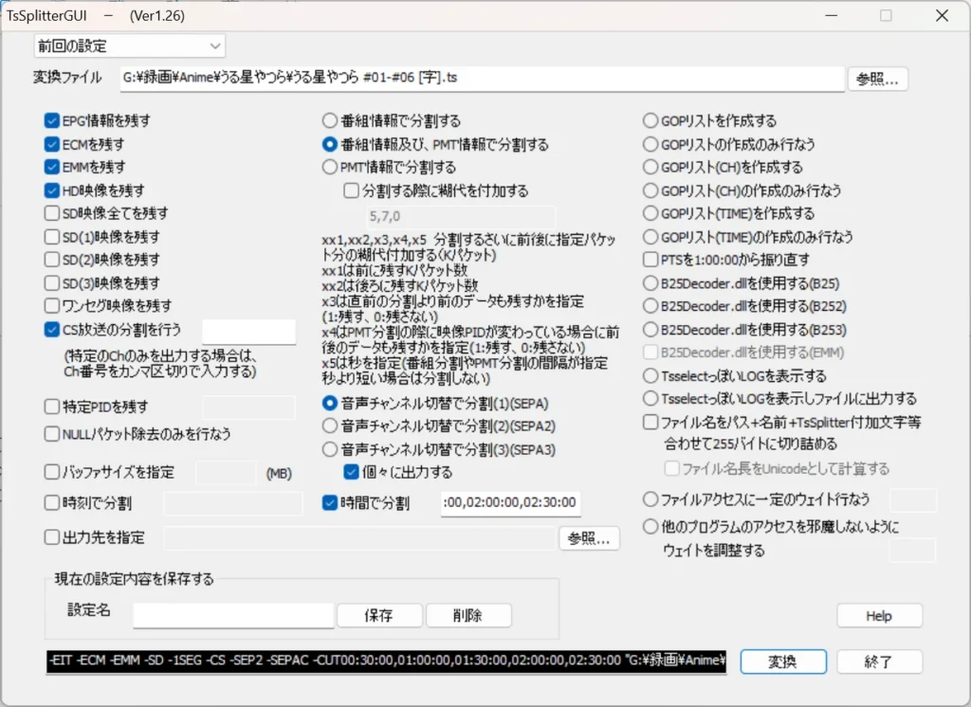Click the 設定名 text input field
This screenshot has width=971, height=707.
tap(233, 615)
